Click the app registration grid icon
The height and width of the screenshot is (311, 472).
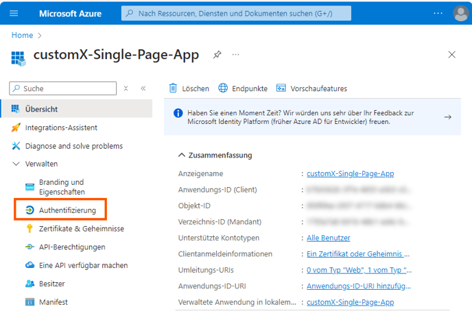point(19,58)
